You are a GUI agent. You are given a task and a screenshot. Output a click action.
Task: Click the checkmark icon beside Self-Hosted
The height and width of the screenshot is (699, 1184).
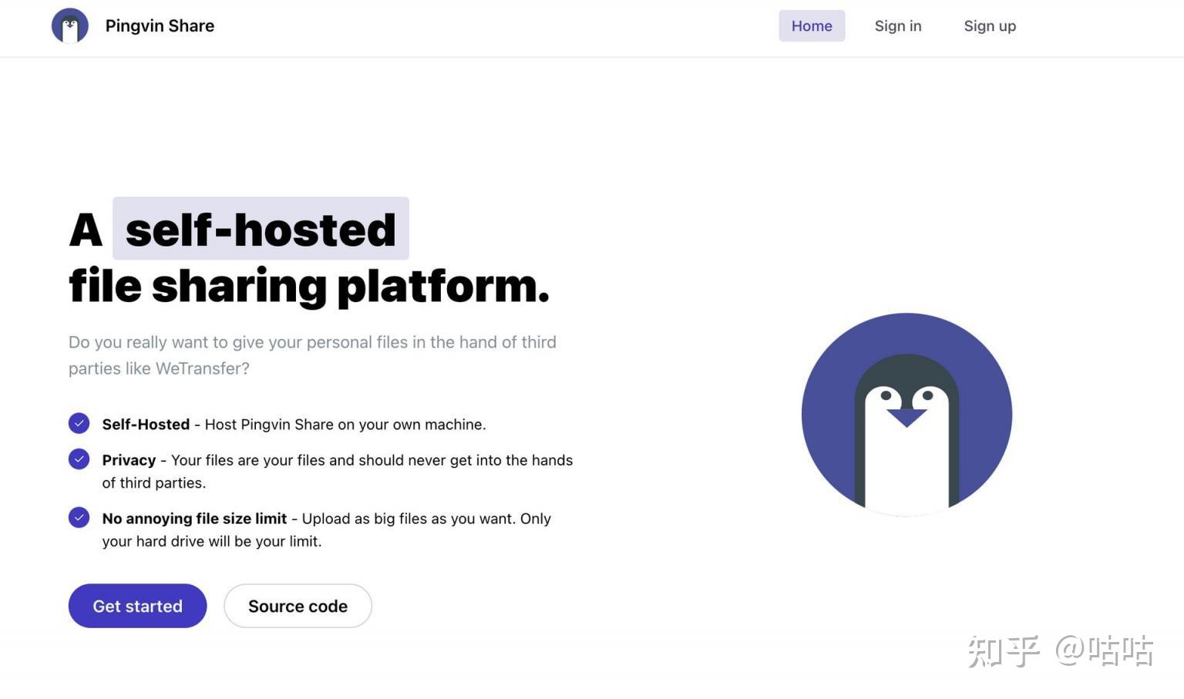coord(79,423)
